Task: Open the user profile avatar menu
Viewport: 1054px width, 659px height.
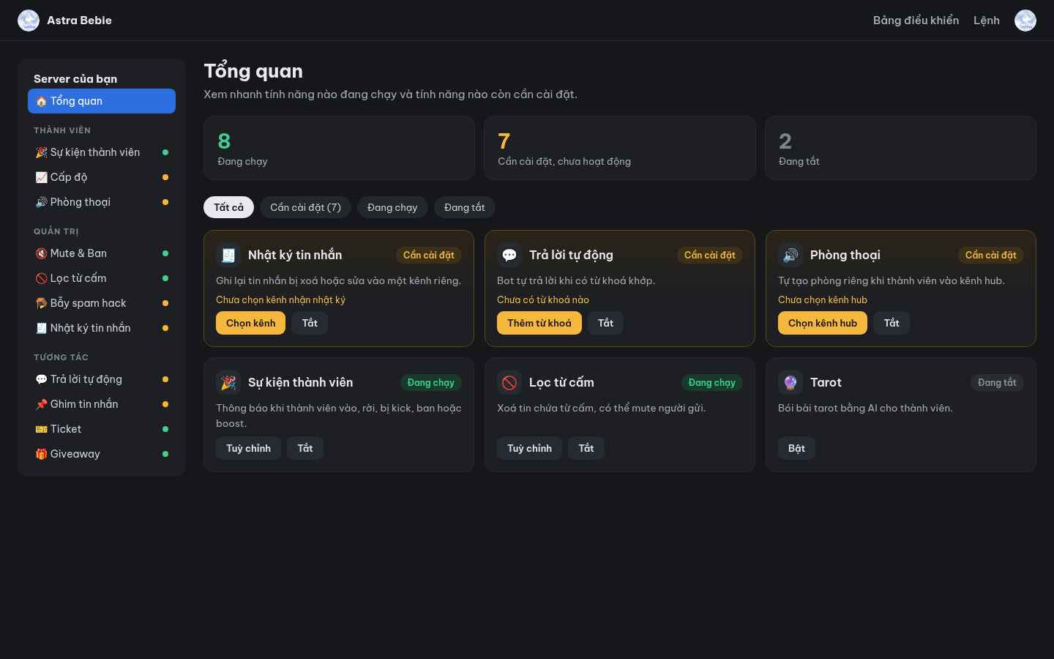Action: 1025,21
